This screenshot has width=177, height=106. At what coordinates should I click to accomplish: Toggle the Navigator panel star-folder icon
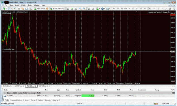coord(23,9)
